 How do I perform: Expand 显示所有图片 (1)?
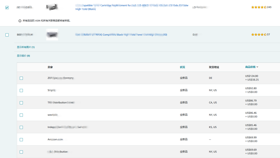coord(26,47)
